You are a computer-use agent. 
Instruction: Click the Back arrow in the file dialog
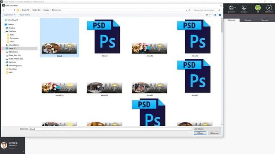[x=4, y=10]
